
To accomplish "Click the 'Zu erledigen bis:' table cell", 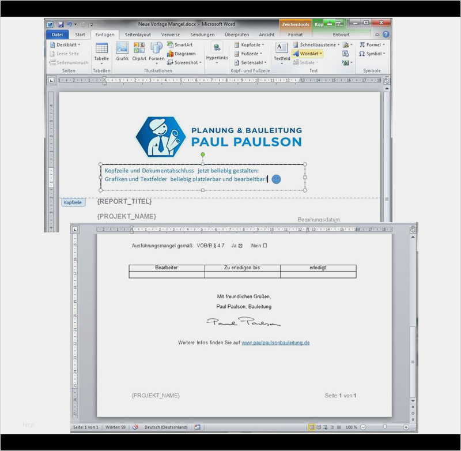I will tap(243, 268).
